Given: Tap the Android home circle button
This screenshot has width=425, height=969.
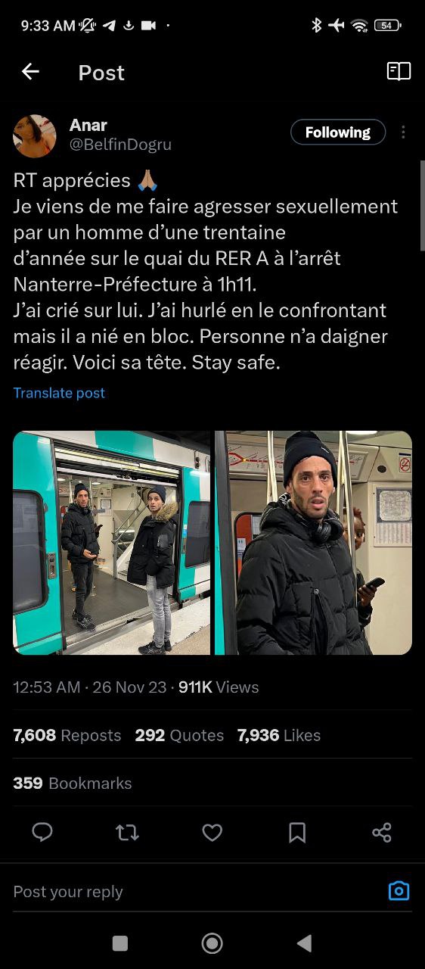Looking at the screenshot, I should coord(212,943).
